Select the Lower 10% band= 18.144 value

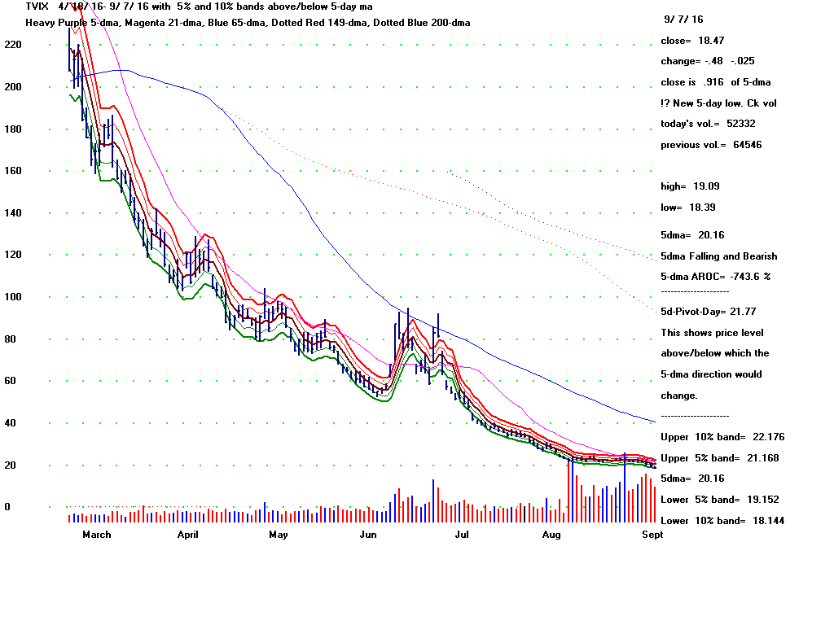(x=722, y=521)
